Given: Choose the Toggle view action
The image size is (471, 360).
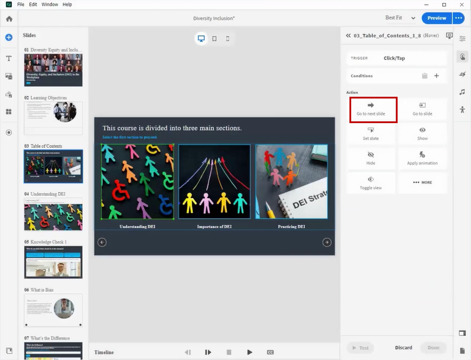Looking at the screenshot, I should point(371,184).
